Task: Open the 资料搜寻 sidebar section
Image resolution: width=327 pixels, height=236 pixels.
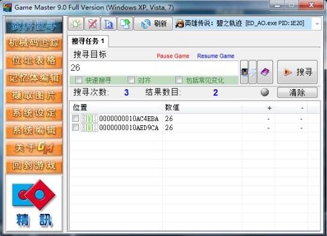Action: 34,26
